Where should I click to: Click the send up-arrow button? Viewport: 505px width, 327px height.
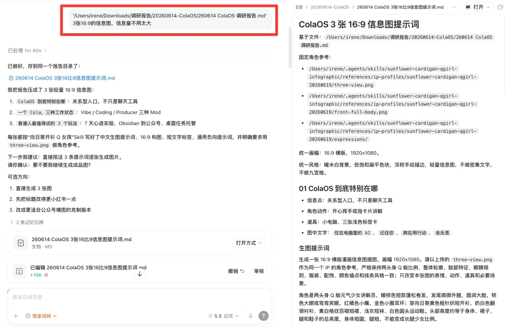click(263, 316)
